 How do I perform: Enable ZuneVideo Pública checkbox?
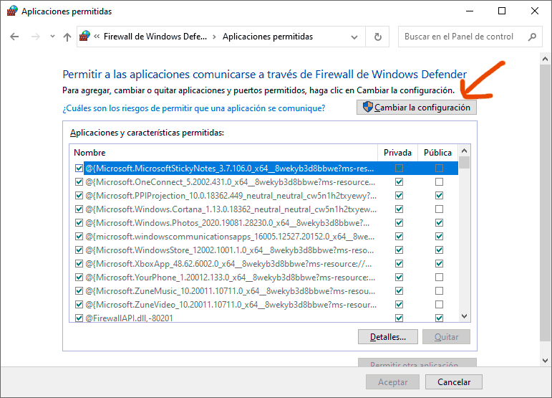click(x=439, y=305)
